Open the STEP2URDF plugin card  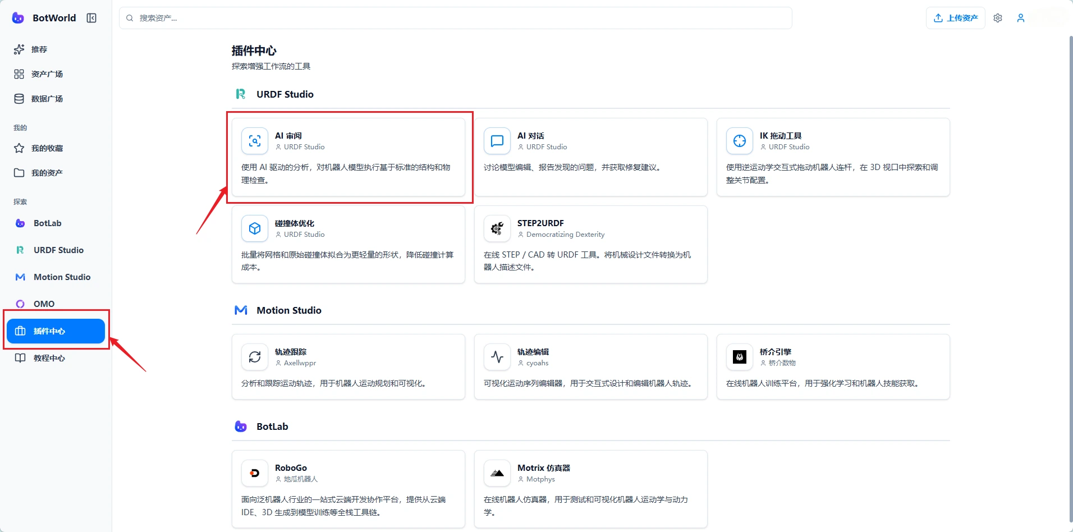[591, 245]
